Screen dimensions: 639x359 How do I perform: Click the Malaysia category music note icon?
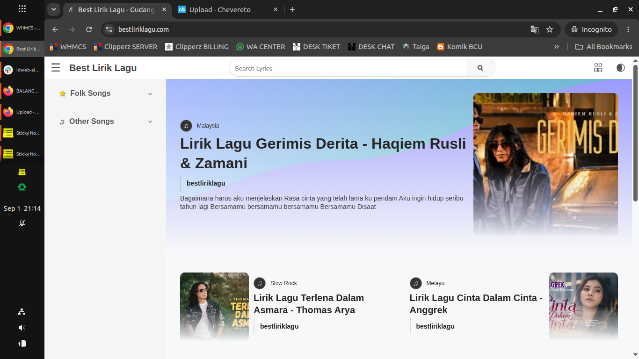pos(186,126)
